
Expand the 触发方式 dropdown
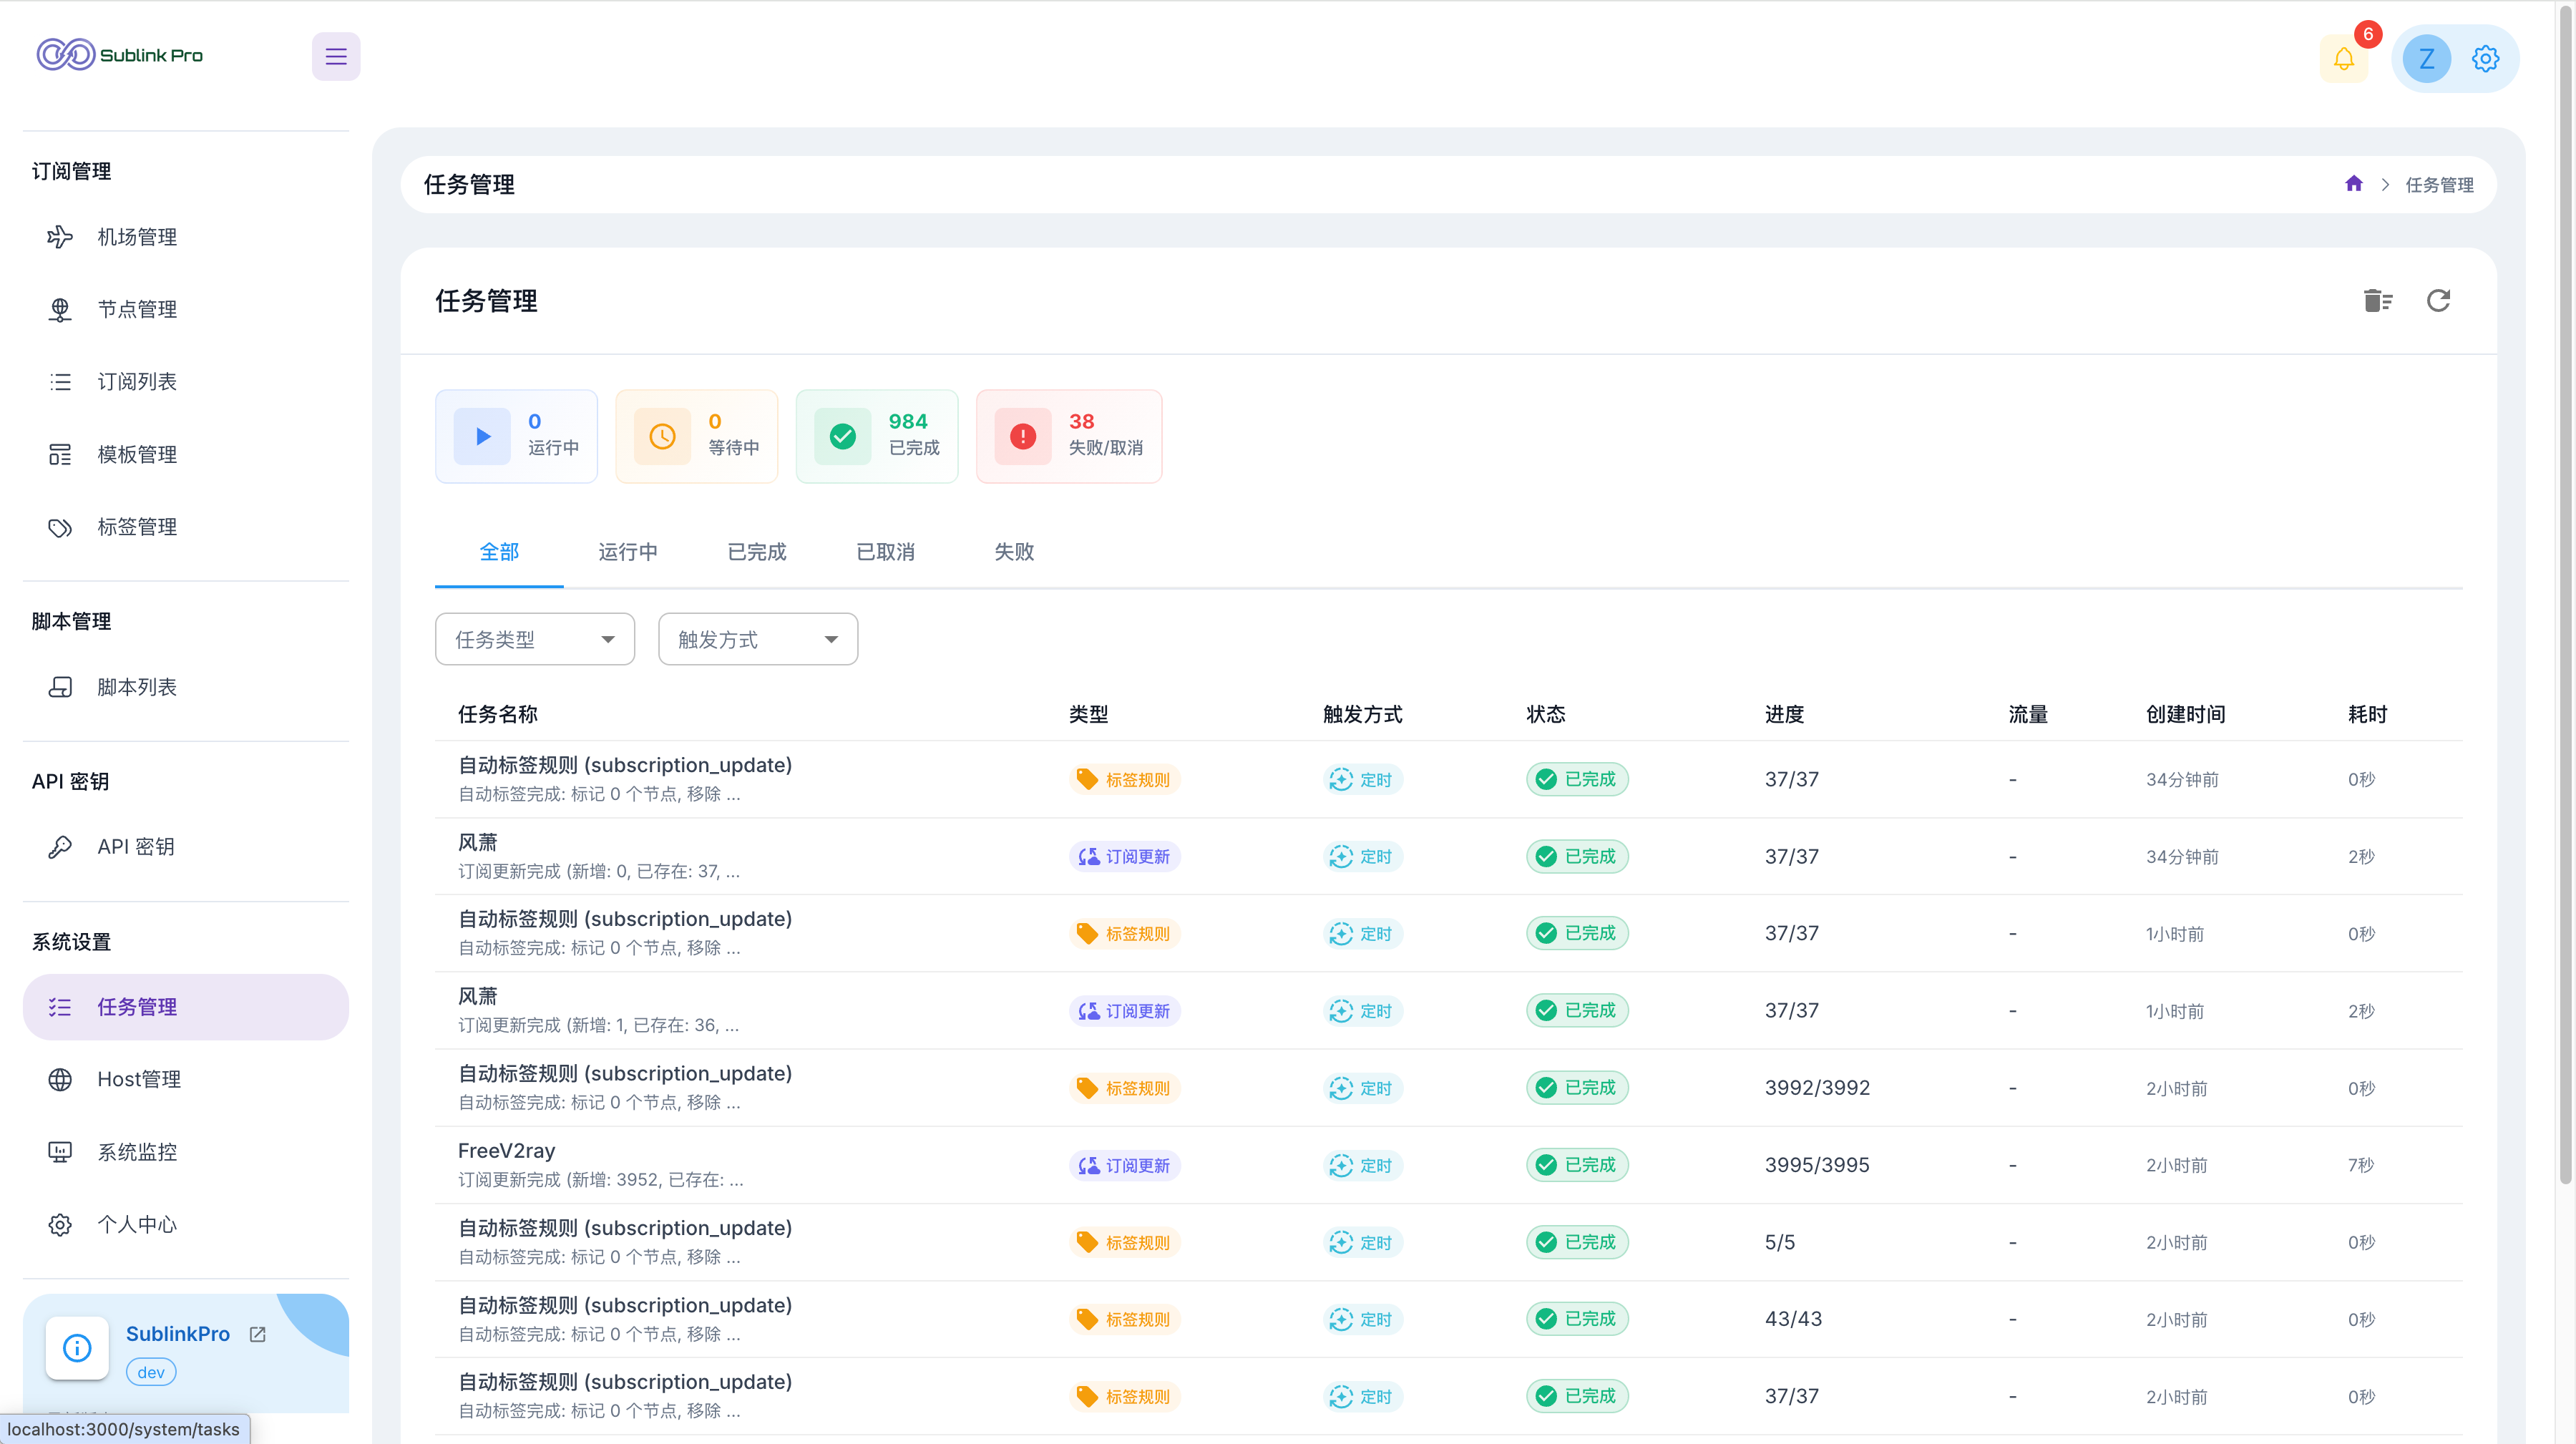758,639
